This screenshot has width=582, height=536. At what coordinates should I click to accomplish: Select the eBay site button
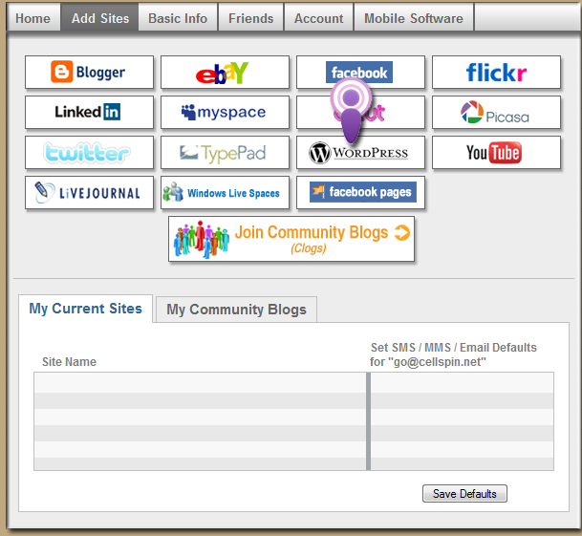coord(225,72)
